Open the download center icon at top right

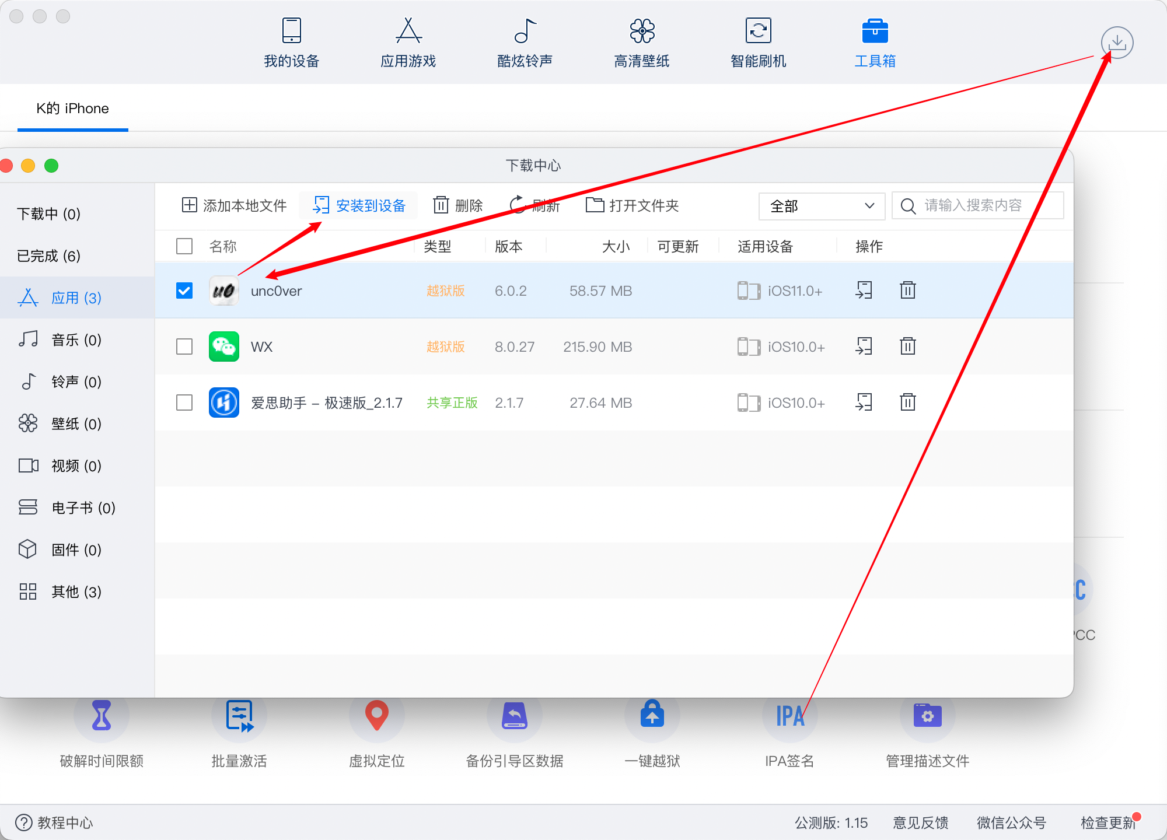1117,43
